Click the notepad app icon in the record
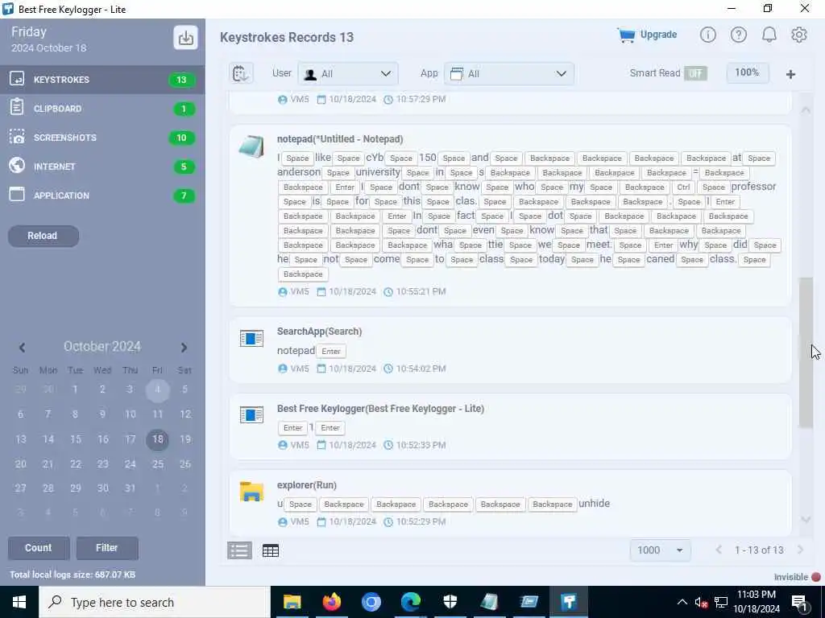 point(251,147)
